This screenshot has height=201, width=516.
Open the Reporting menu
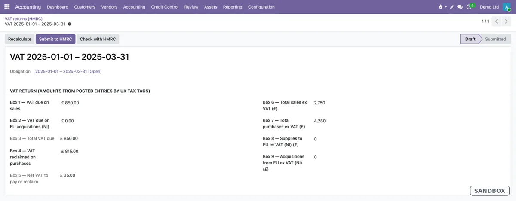coord(233,7)
